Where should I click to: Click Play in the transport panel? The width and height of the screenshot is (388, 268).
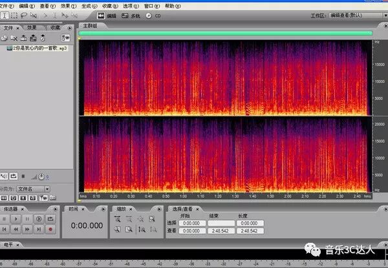point(16,219)
